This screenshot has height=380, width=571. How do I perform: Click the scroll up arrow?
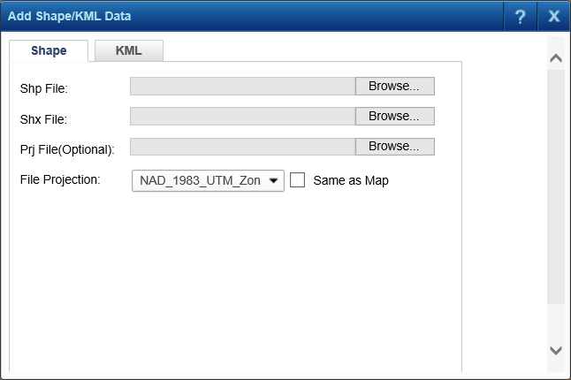(x=555, y=58)
